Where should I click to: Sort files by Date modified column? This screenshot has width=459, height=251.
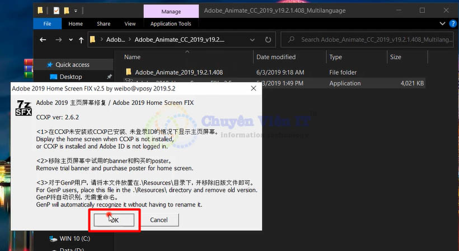coord(276,57)
